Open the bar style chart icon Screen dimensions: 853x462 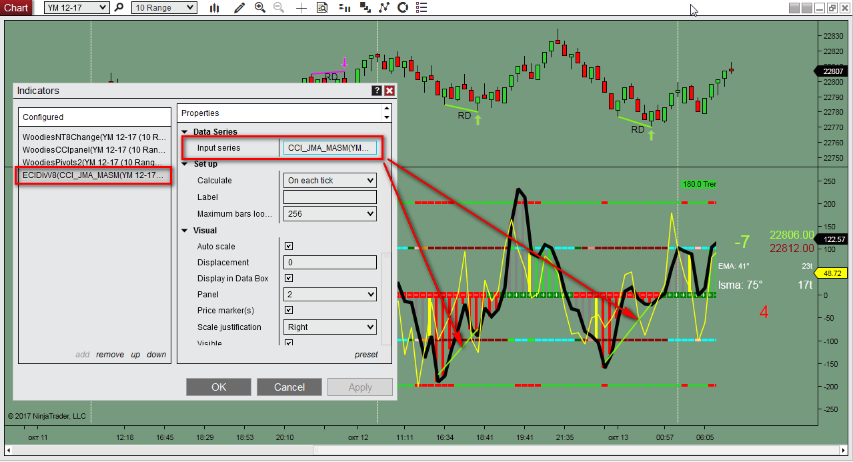tap(214, 8)
